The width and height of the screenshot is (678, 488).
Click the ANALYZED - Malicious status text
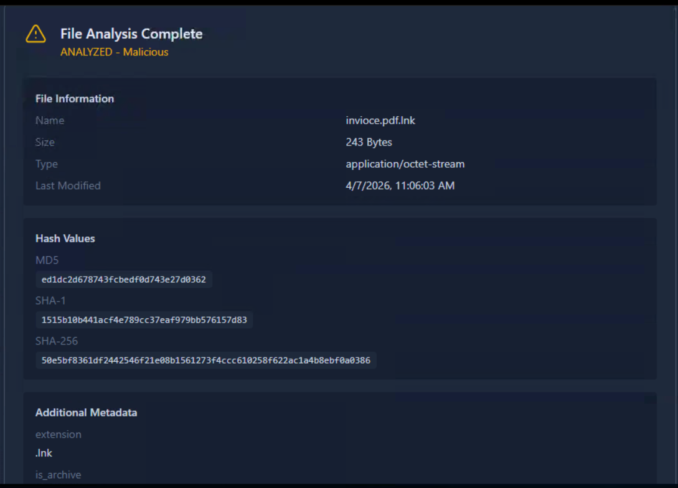point(114,52)
